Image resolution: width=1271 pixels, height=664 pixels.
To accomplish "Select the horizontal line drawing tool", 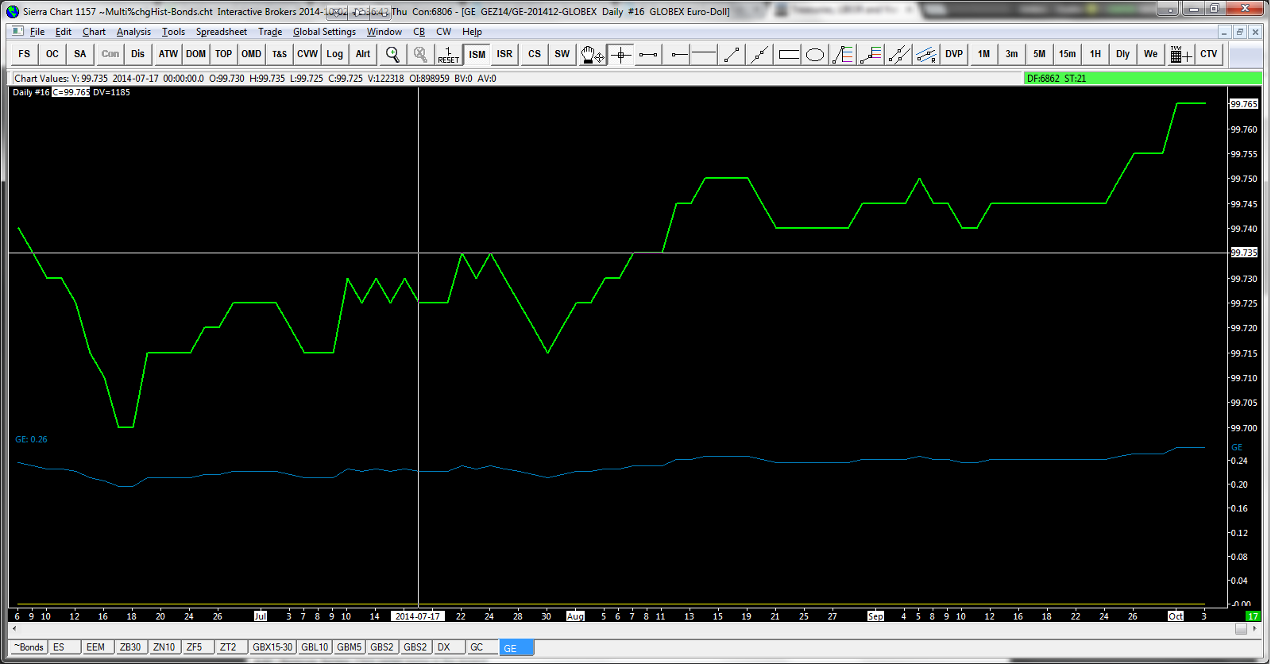I will 704,54.
